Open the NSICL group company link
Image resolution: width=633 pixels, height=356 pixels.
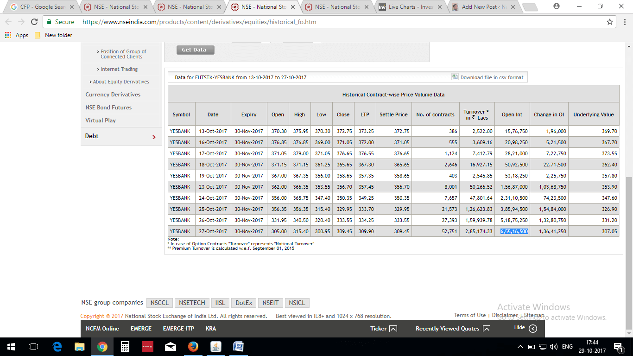297,303
